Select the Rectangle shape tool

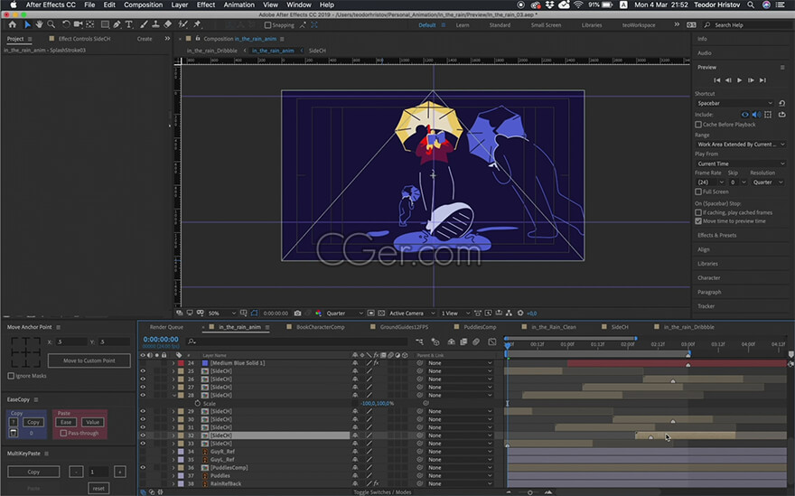[105, 24]
